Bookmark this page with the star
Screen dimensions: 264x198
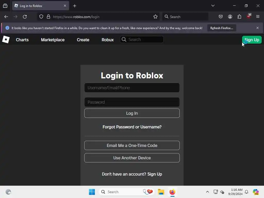click(155, 17)
